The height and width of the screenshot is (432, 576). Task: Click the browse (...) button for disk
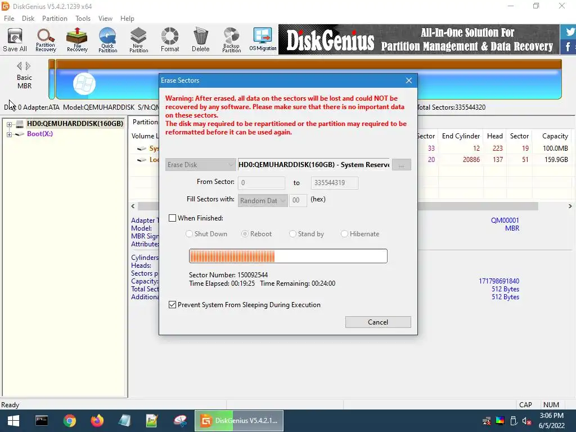[x=402, y=165]
